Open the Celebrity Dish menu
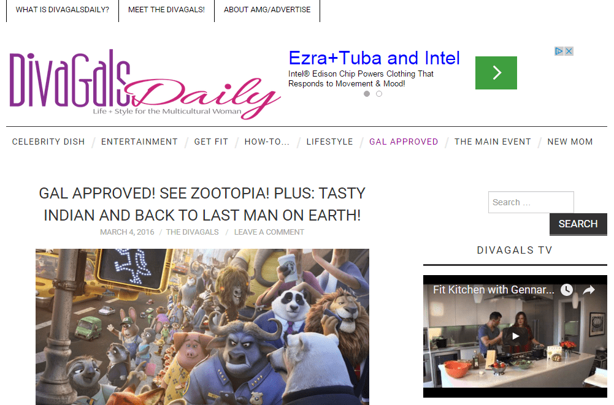 point(48,142)
